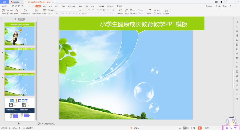Click the increase font size icon

[80, 10]
